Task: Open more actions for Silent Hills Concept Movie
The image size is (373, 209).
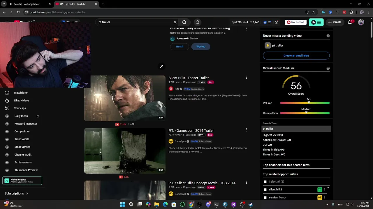Action: point(246,182)
